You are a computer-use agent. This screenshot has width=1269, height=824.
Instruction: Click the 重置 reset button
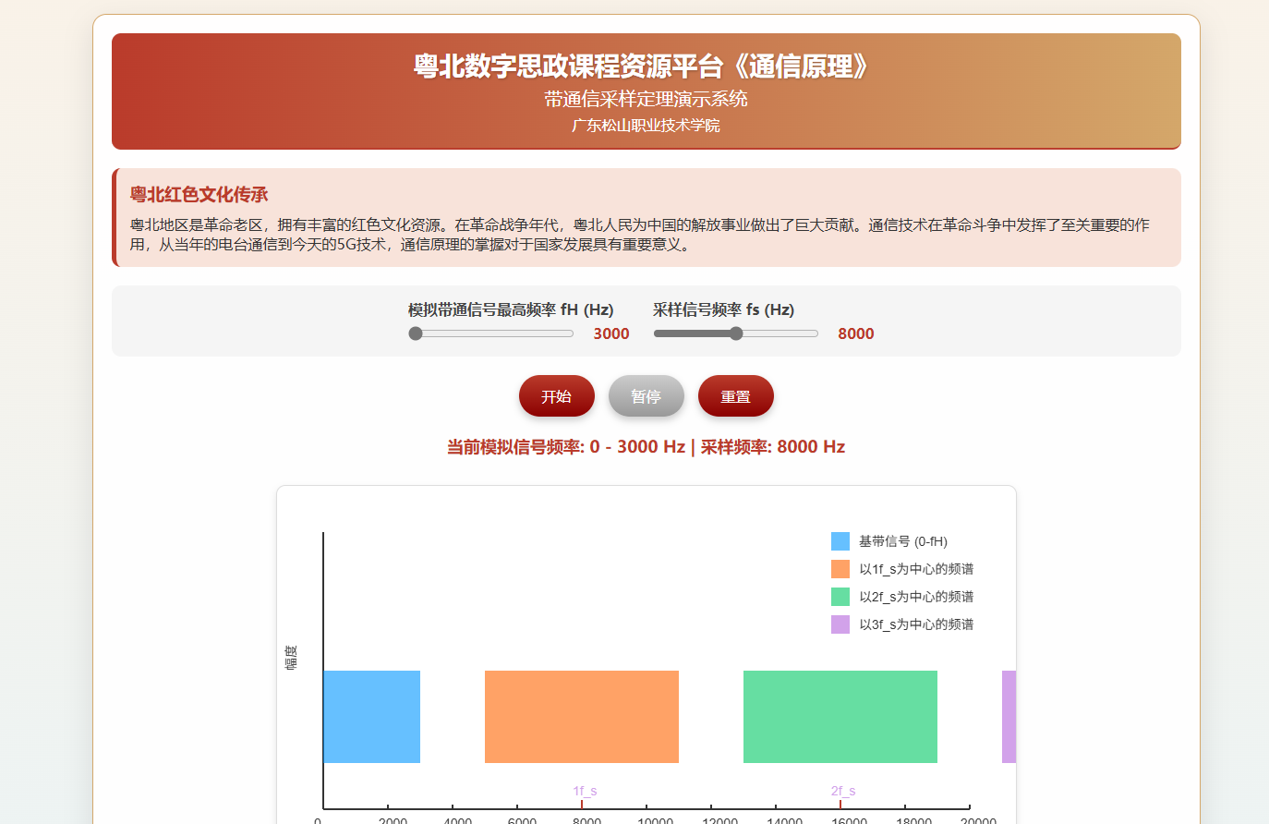coord(735,396)
